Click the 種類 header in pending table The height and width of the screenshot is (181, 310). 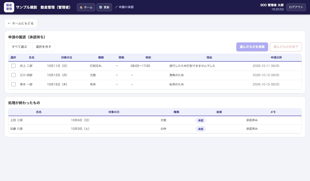[101, 57]
